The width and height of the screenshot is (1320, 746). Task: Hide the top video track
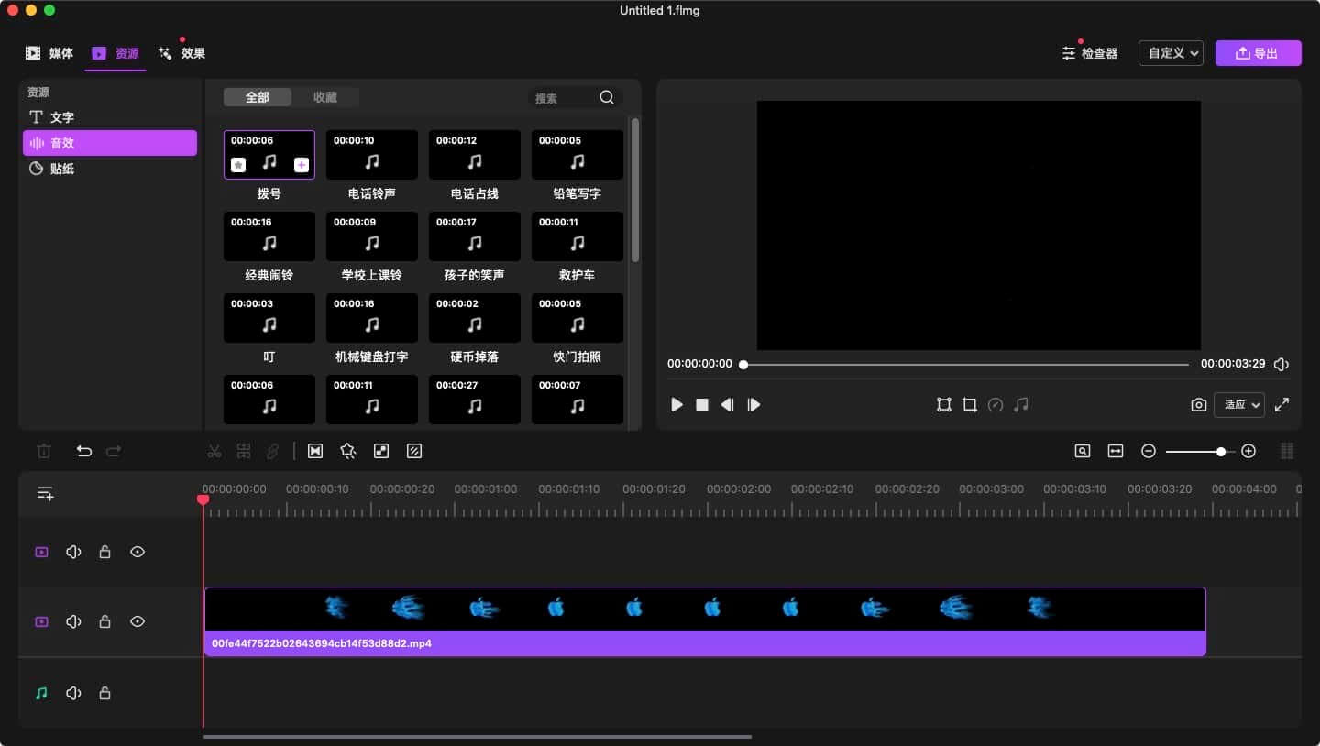click(137, 552)
